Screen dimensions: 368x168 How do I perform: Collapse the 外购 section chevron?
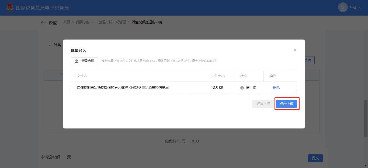click(50, 45)
